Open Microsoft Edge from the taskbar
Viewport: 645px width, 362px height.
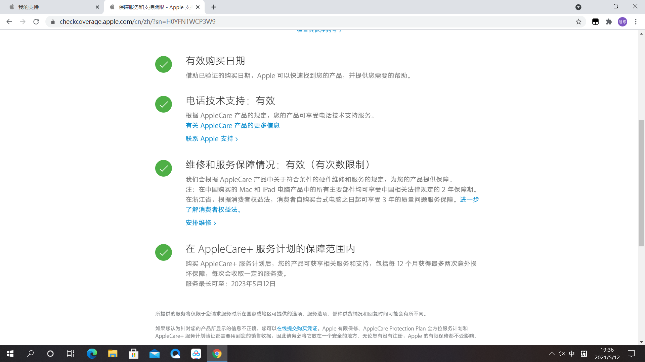tap(92, 354)
